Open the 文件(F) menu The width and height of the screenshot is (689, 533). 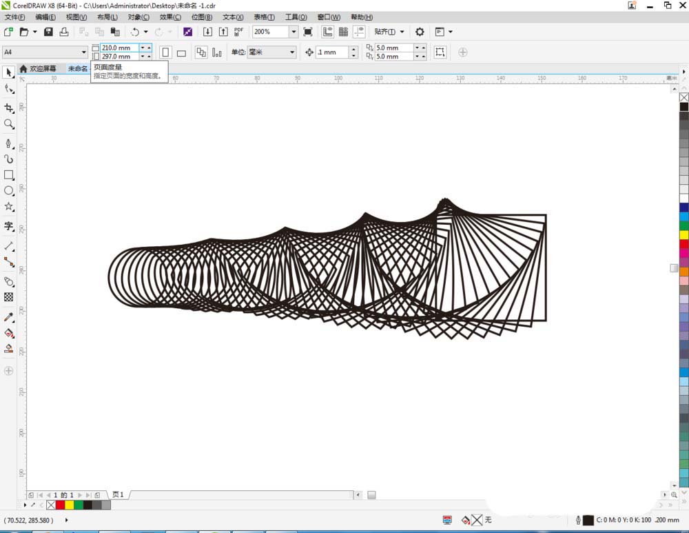pos(14,17)
